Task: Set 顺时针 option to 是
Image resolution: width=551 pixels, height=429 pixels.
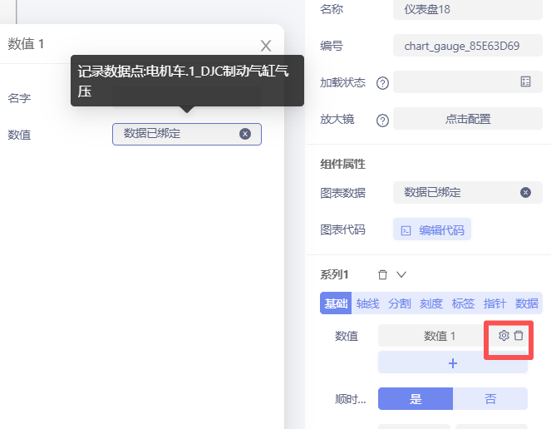Action: tap(416, 399)
